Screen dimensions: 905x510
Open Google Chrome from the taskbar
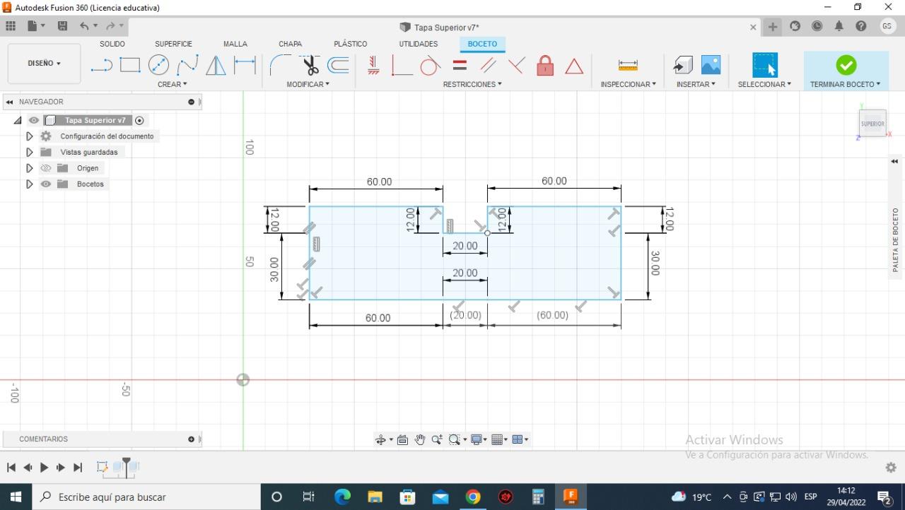coord(473,497)
